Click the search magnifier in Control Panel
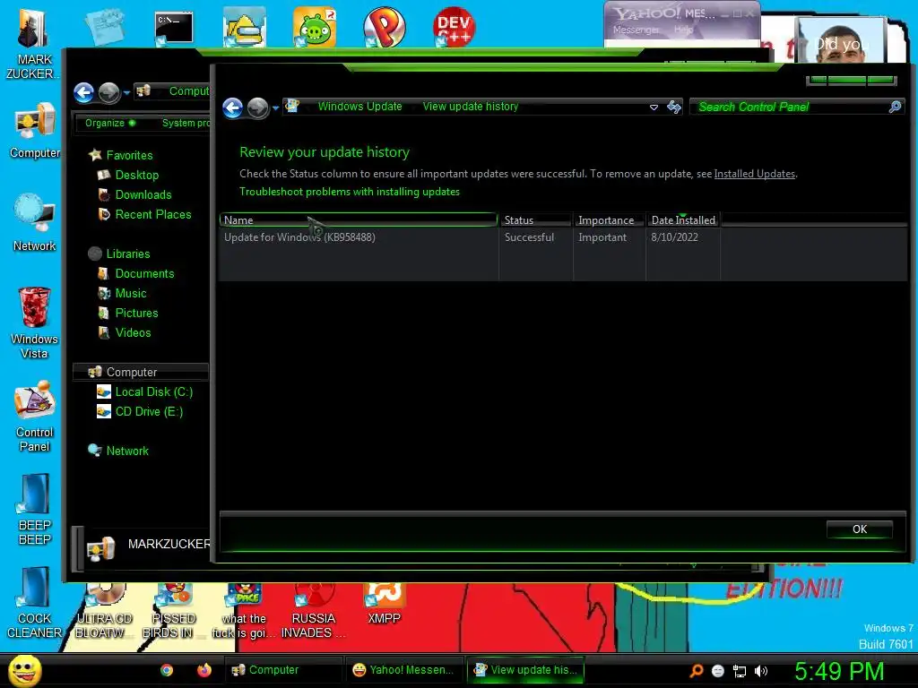Image resolution: width=918 pixels, height=688 pixels. pos(895,107)
